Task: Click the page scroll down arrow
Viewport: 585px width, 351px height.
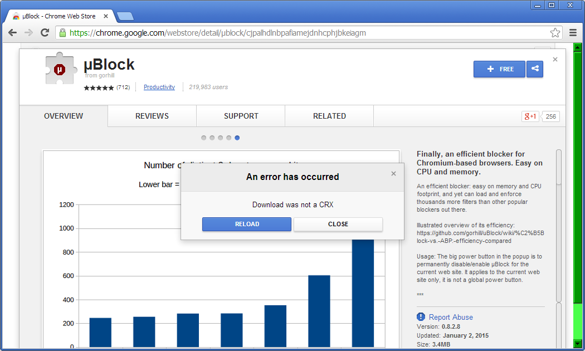Action: (x=578, y=344)
